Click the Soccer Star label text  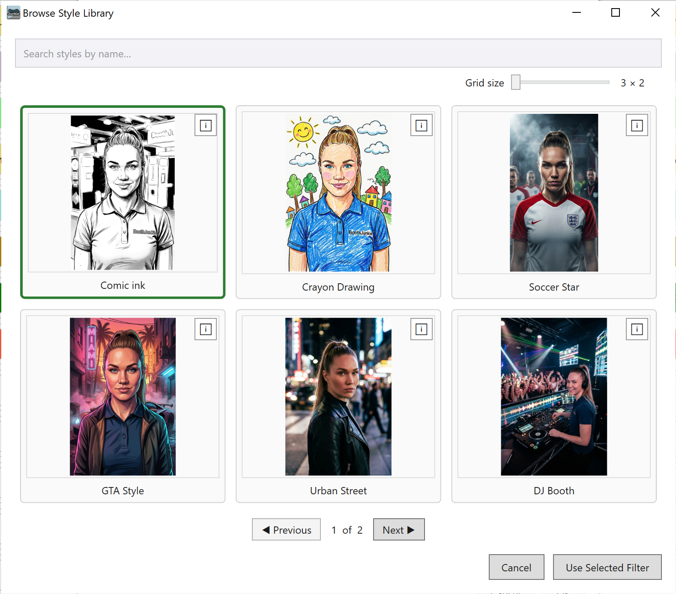coord(554,287)
